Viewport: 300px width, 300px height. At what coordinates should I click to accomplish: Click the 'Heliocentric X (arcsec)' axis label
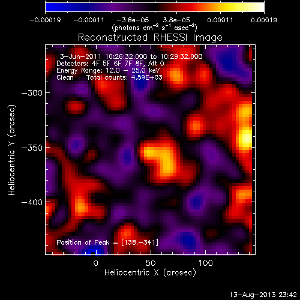[150, 272]
